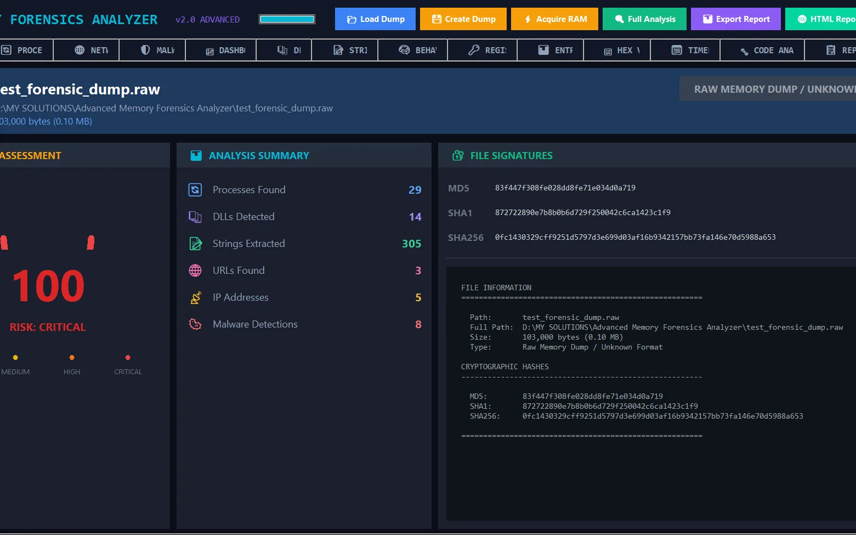The image size is (856, 535).
Task: Run Full Analysis
Action: point(644,19)
